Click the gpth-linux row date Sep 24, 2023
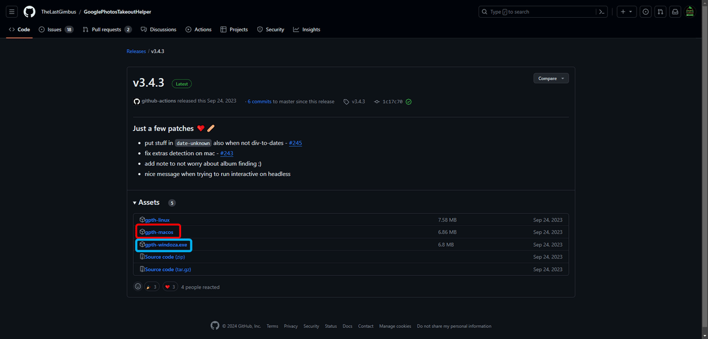The height and width of the screenshot is (339, 708). pyautogui.click(x=548, y=220)
